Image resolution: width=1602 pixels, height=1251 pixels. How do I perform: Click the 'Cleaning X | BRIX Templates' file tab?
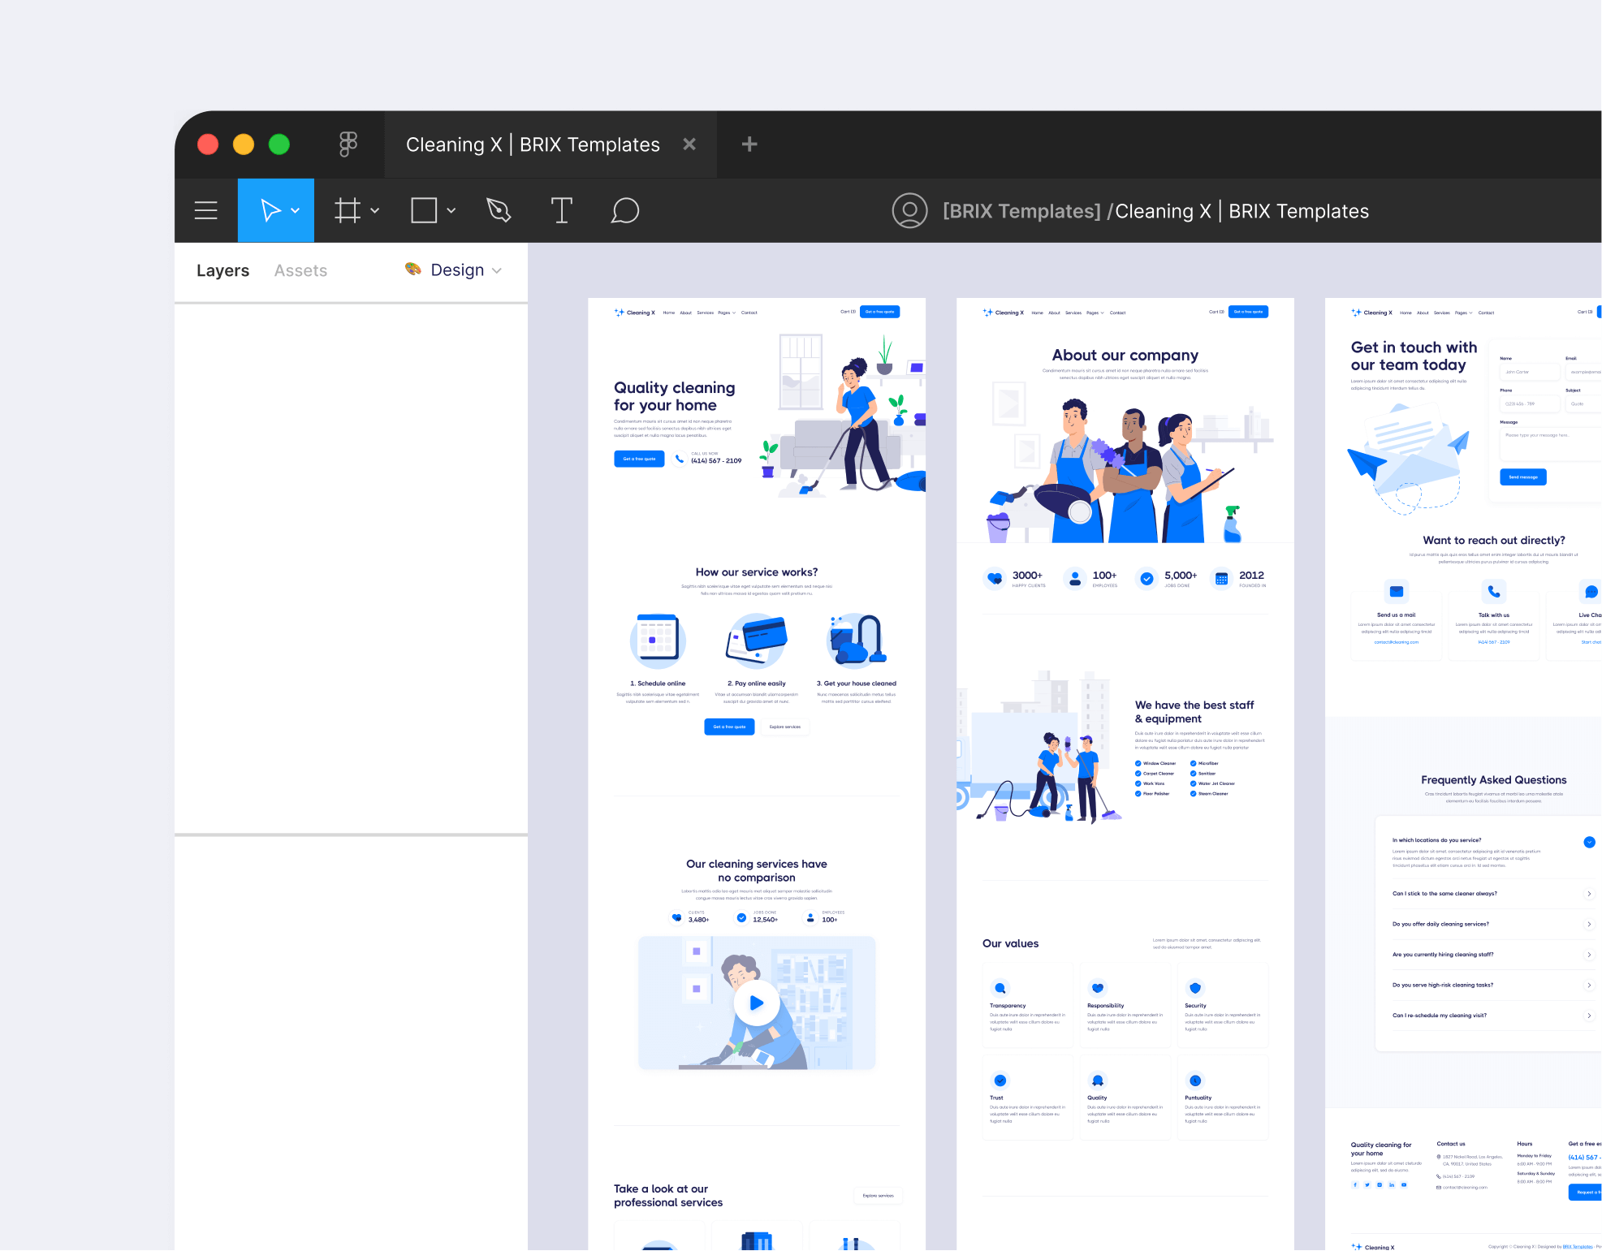pos(532,144)
